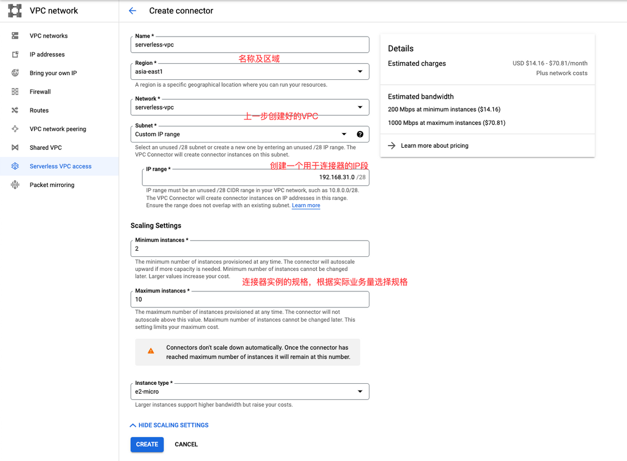Open the Instance type dropdown showing e2-micro

pyautogui.click(x=250, y=392)
